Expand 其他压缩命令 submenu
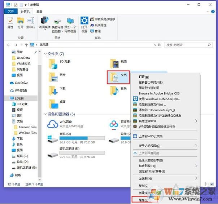This screenshot has height=204, width=218. (x=165, y=121)
